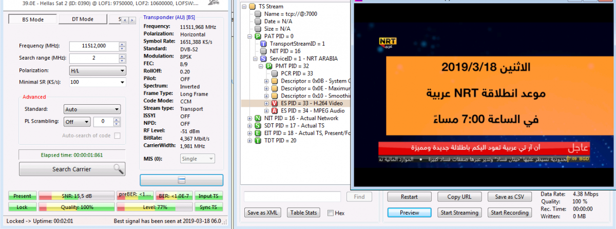This screenshot has height=229, width=616.
Task: Click the Copy URL button
Action: click(x=459, y=197)
